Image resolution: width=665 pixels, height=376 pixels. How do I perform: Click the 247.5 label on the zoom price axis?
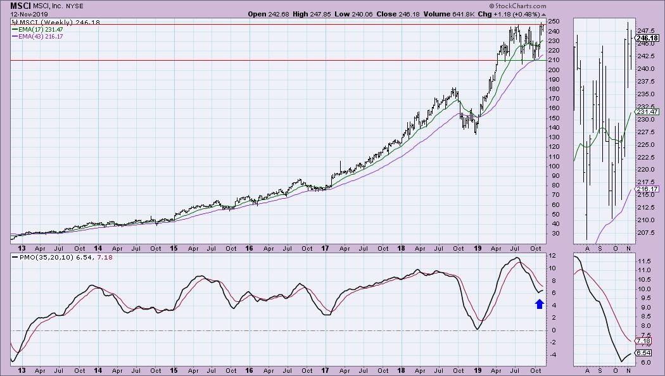(645, 32)
